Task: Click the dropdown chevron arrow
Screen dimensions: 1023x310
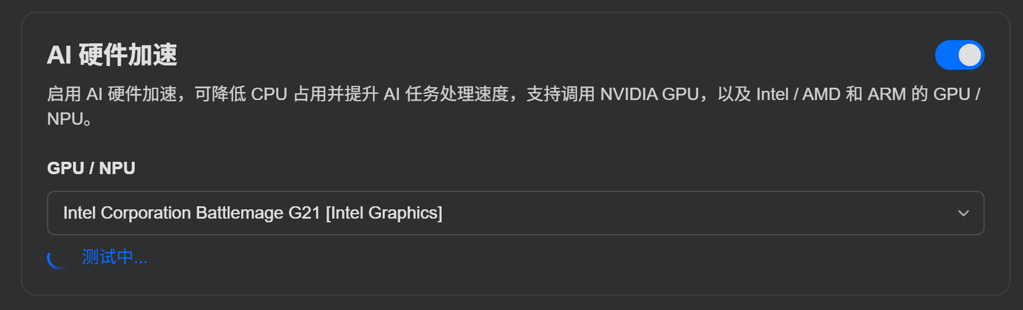Action: click(963, 213)
